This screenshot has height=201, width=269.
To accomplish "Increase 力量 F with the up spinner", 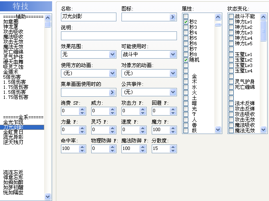I will tap(82, 128).
